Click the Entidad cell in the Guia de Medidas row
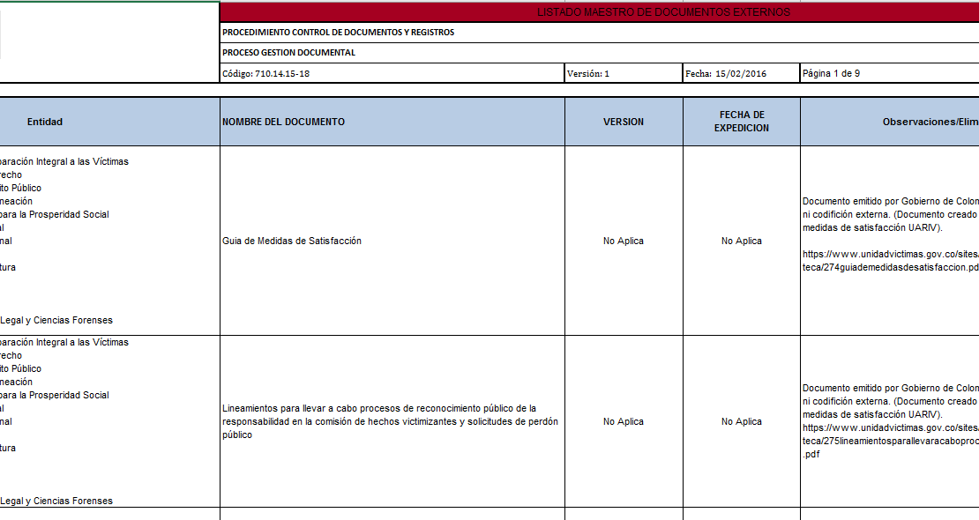The image size is (979, 520). (x=109, y=241)
